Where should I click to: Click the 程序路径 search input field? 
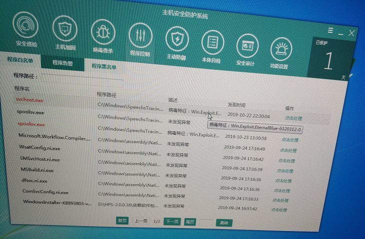(x=82, y=80)
